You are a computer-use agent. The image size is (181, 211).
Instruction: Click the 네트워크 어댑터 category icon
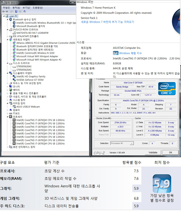click(x=11, y=39)
